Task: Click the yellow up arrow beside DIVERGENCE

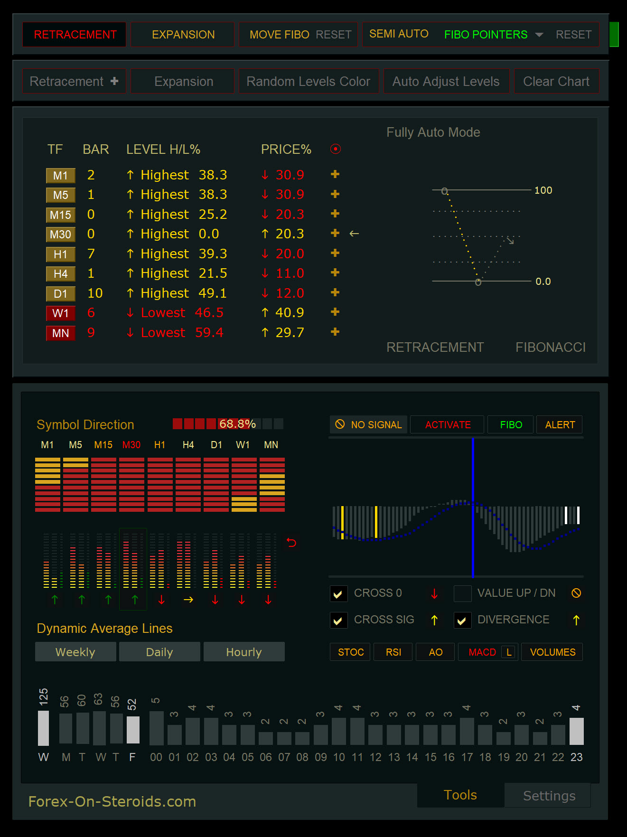Action: point(576,620)
